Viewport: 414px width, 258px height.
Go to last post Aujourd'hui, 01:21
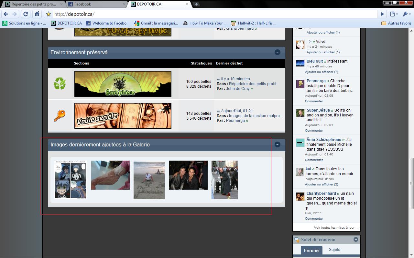click(237, 111)
